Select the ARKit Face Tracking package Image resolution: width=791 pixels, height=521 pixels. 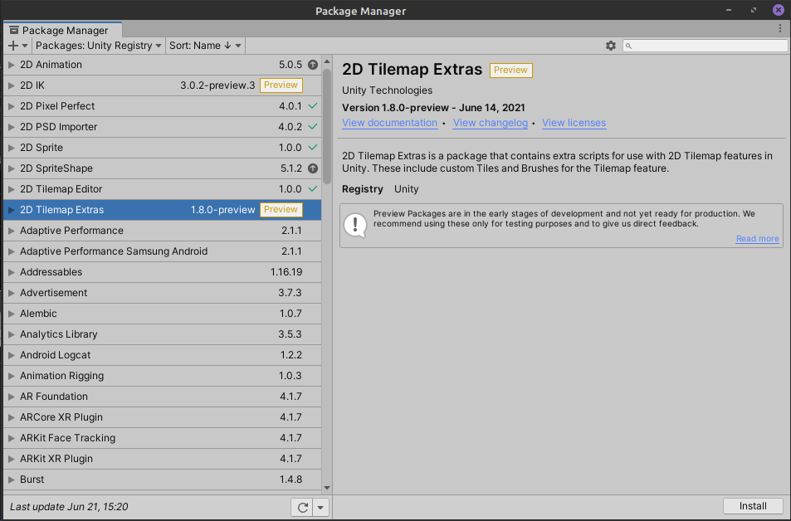(163, 438)
